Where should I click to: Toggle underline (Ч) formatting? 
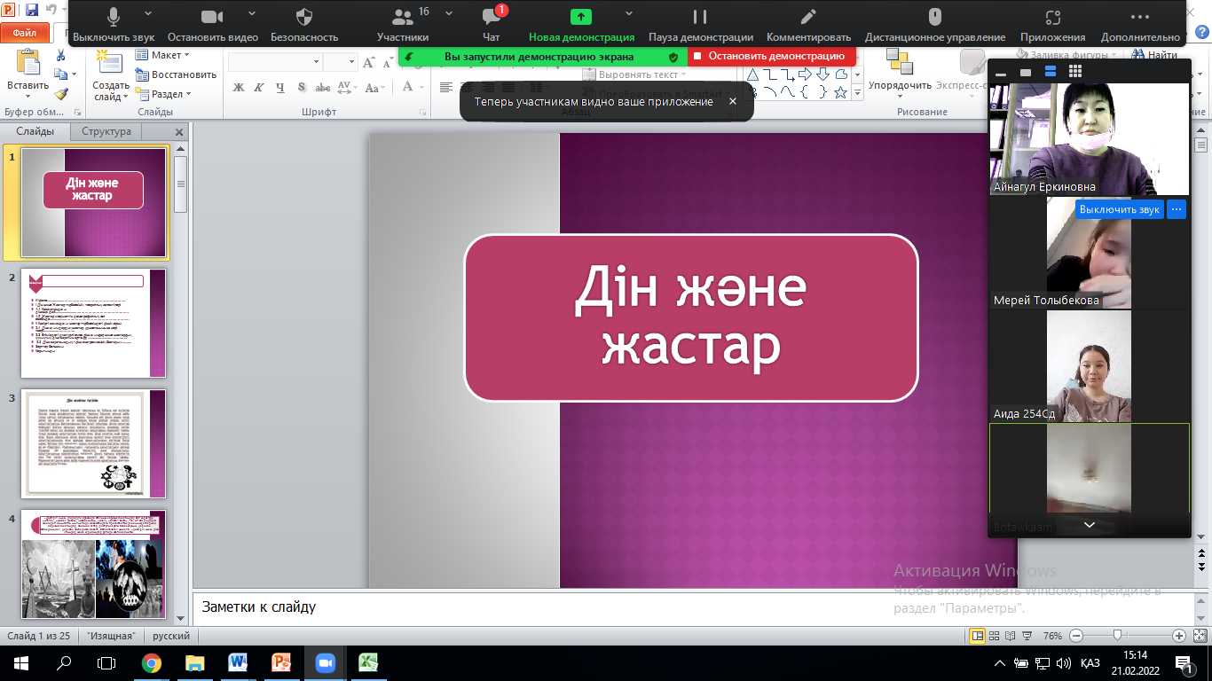(x=279, y=87)
